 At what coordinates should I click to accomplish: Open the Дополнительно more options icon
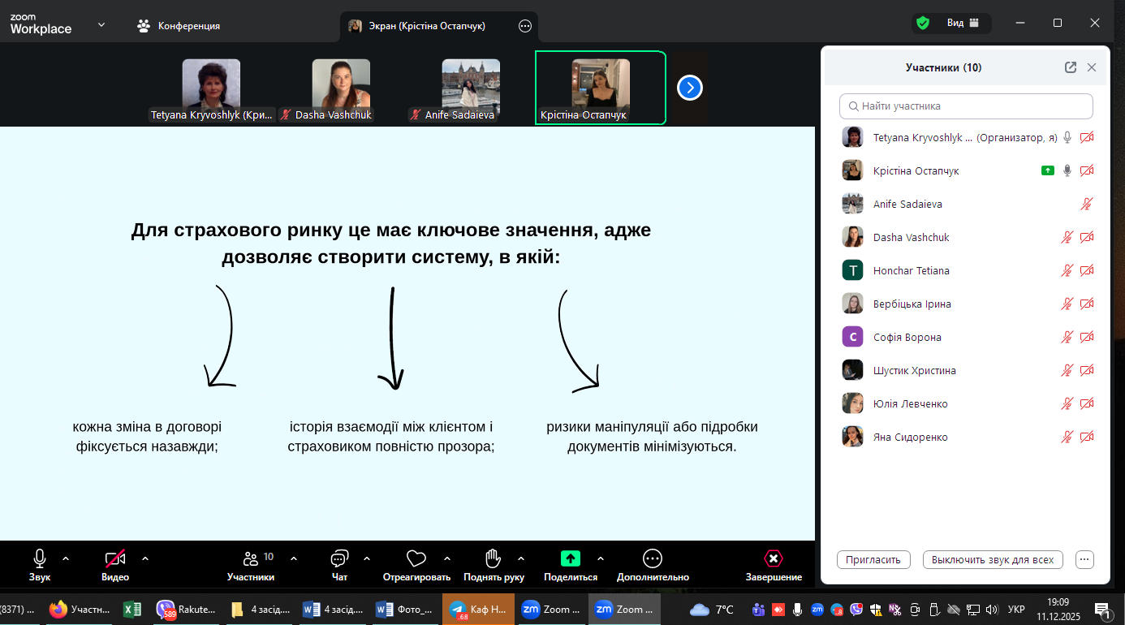(x=653, y=558)
